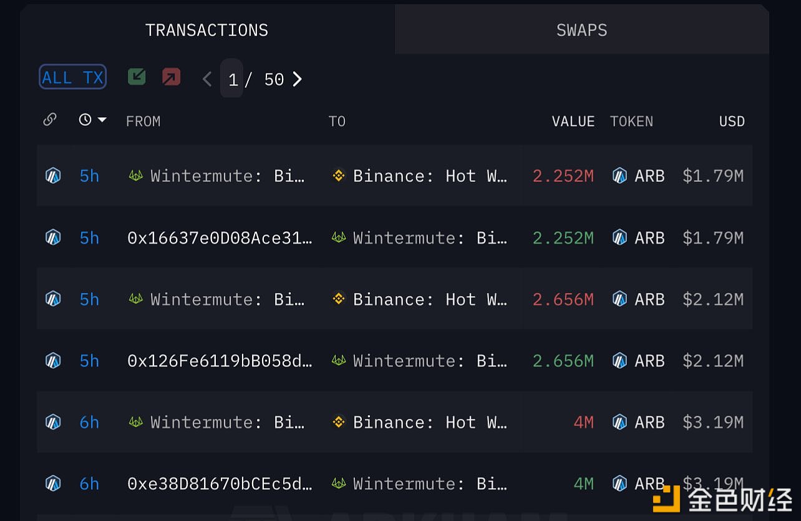Click green value 2.656M
The width and height of the screenshot is (801, 521).
pos(563,360)
